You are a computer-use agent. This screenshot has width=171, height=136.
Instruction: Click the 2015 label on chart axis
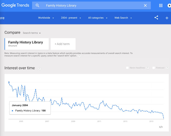pyautogui.click(x=151, y=121)
